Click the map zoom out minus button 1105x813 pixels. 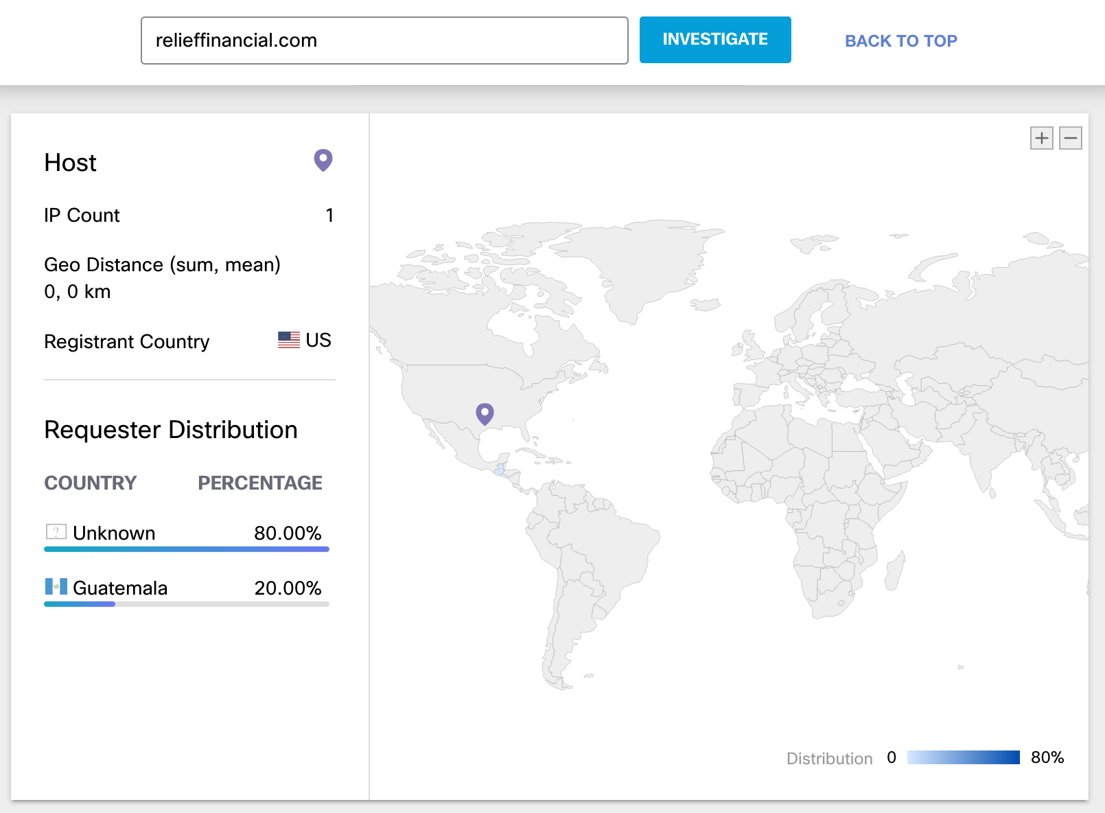[x=1070, y=138]
